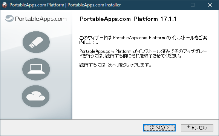Minimize the installer window

click(x=176, y=5)
